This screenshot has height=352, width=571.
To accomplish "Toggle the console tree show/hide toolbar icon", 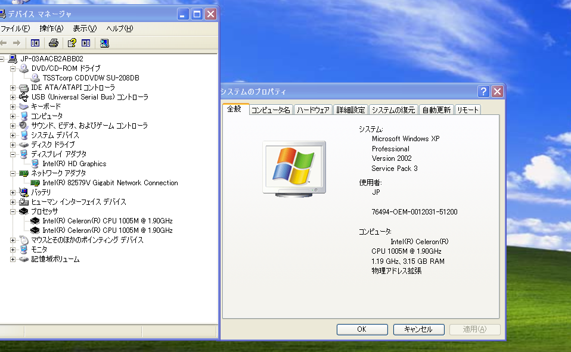I will point(35,43).
